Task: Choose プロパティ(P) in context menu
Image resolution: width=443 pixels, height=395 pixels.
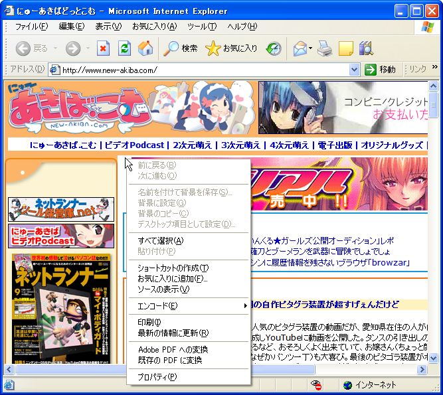Action: 189,377
